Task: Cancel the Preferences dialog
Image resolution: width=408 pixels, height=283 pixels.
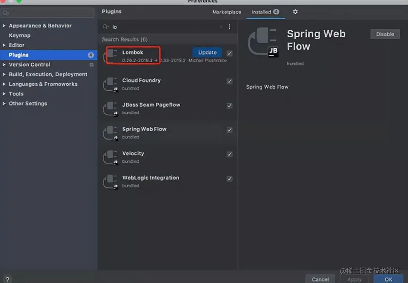Action: tap(320, 279)
